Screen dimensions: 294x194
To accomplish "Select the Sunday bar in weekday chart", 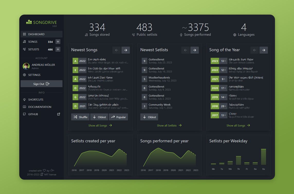I will tap(263, 157).
